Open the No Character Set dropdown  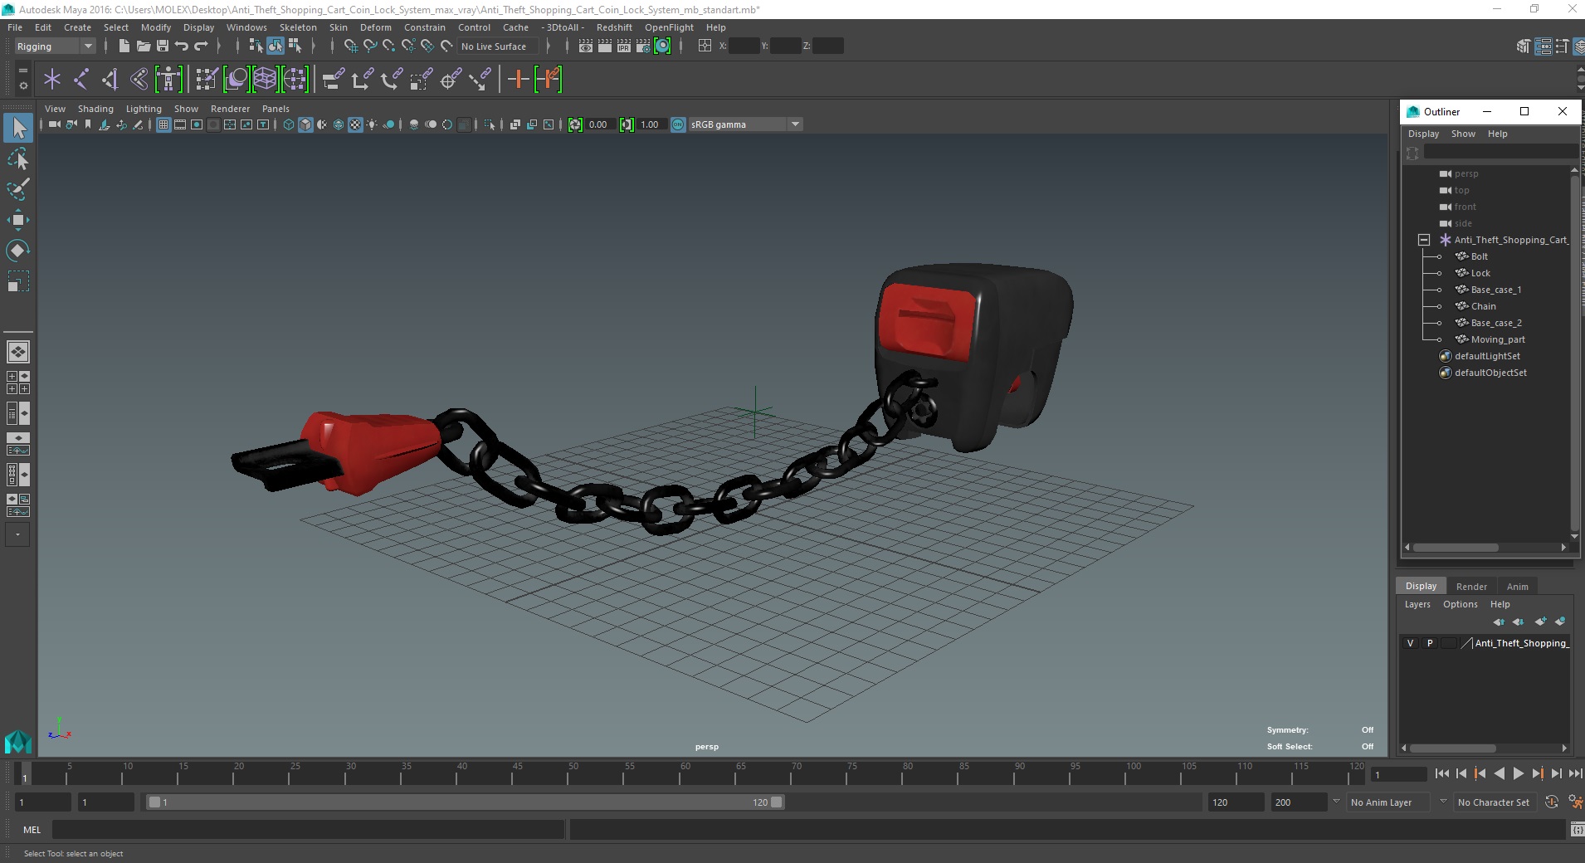[1495, 802]
